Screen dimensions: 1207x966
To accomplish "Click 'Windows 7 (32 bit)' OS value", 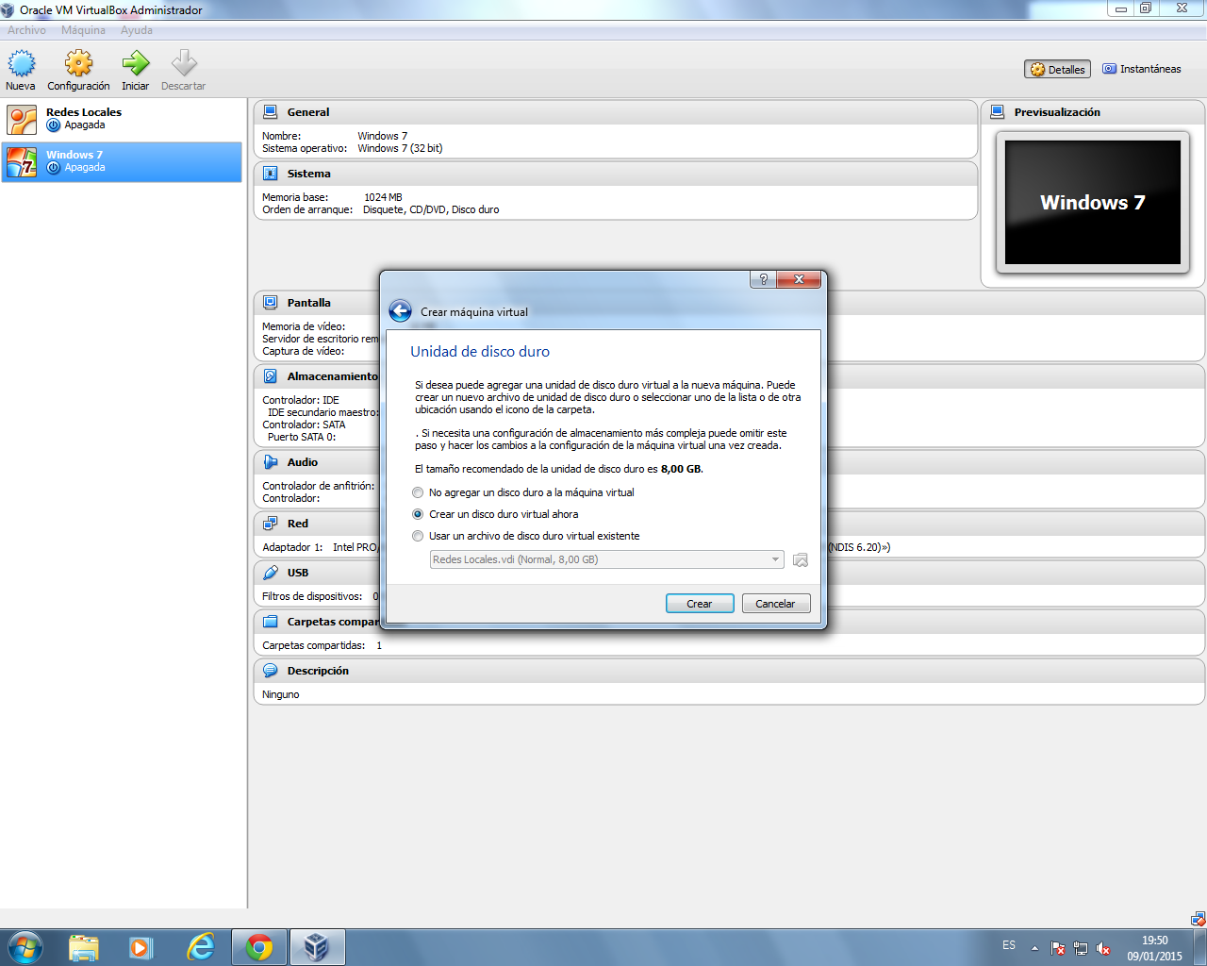I will (400, 148).
